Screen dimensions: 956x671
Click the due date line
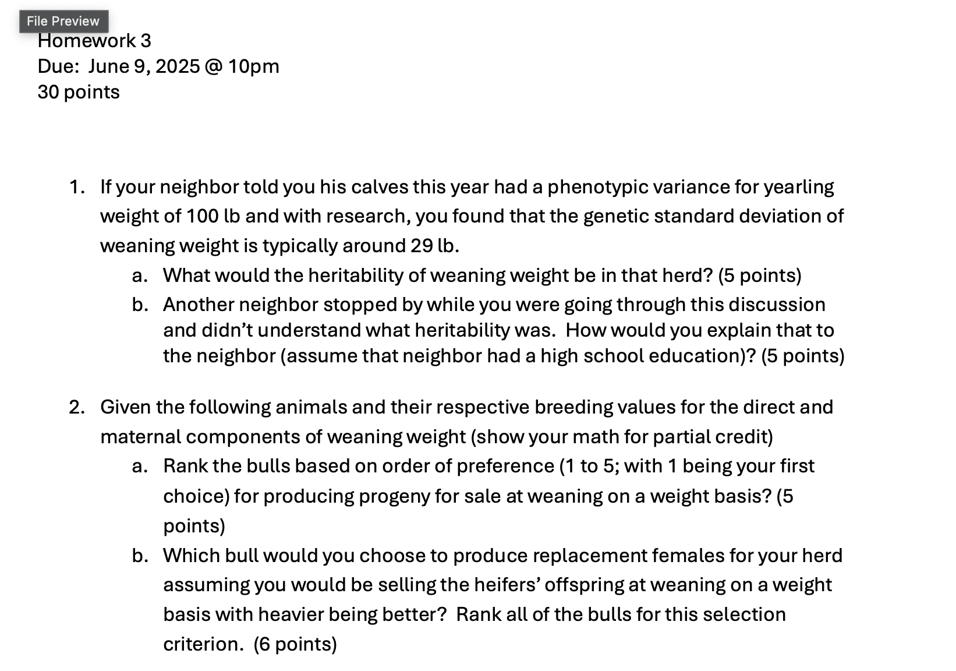pyautogui.click(x=158, y=66)
